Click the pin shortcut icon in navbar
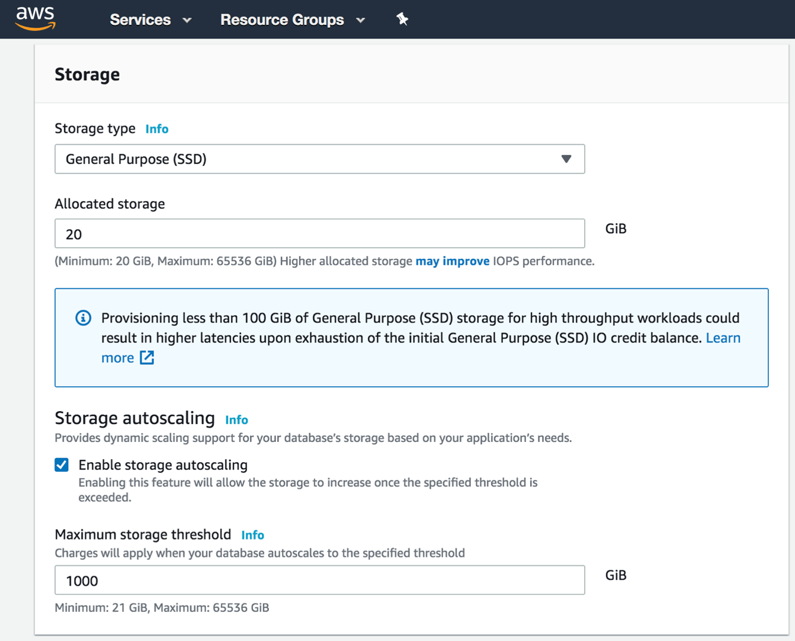 point(402,20)
